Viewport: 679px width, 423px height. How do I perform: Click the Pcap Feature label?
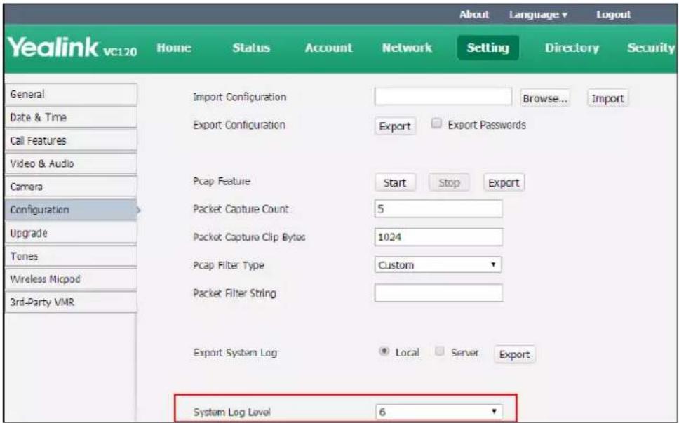click(222, 181)
